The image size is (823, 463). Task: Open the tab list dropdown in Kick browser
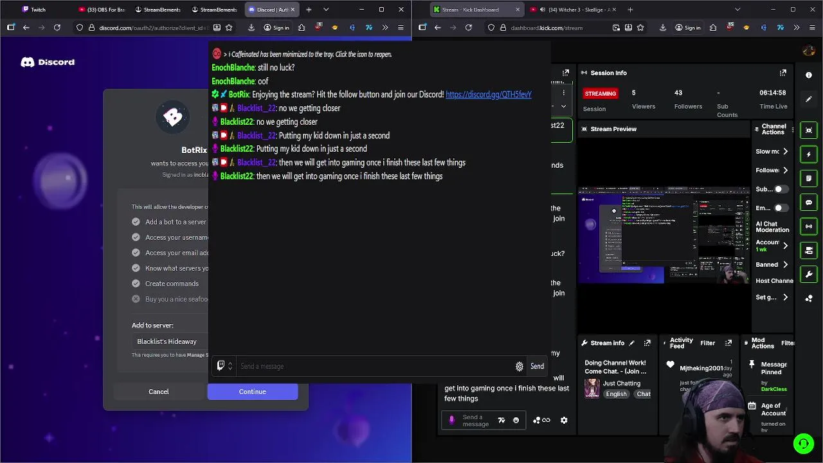click(x=737, y=10)
